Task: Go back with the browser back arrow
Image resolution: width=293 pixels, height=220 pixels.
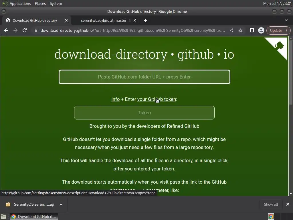Action: tap(6, 30)
